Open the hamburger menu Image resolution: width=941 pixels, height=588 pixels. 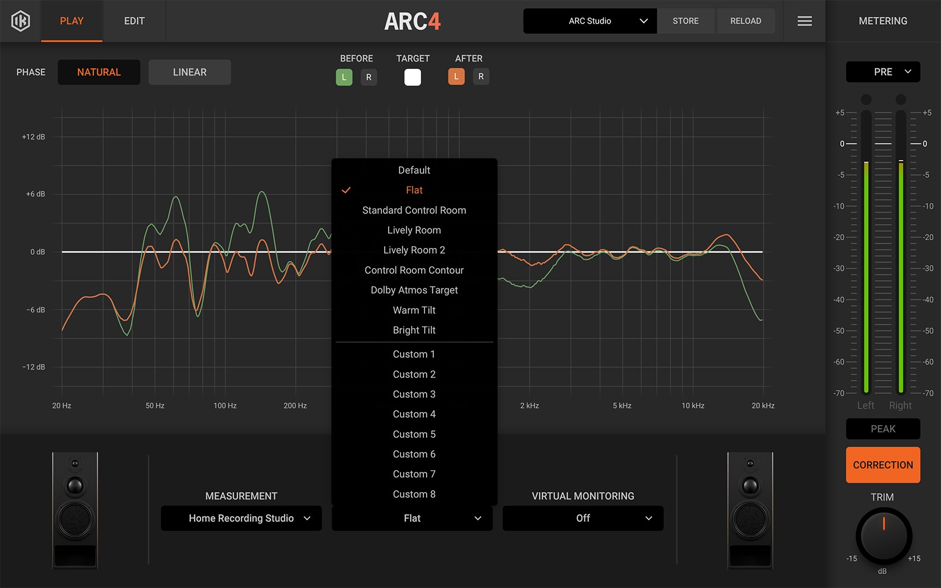[804, 21]
